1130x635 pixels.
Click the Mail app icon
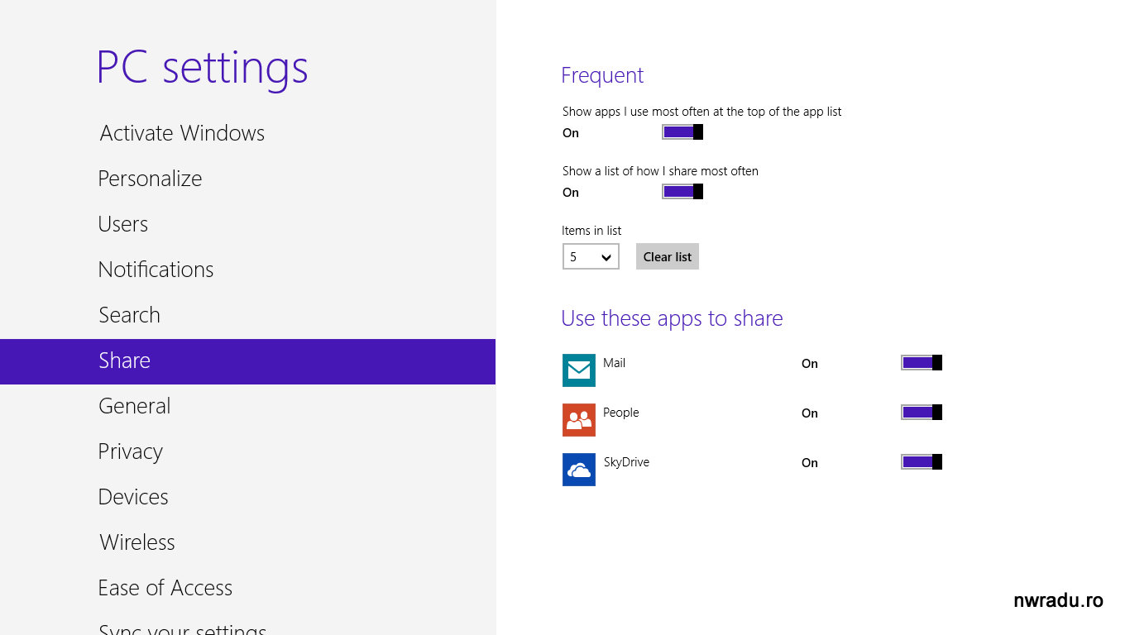coord(578,370)
